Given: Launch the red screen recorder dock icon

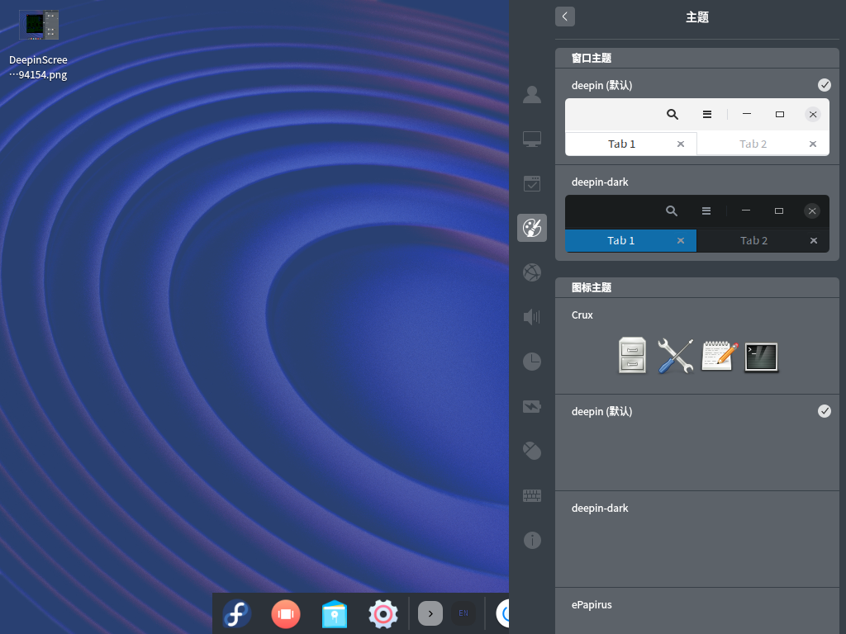Looking at the screenshot, I should (285, 614).
